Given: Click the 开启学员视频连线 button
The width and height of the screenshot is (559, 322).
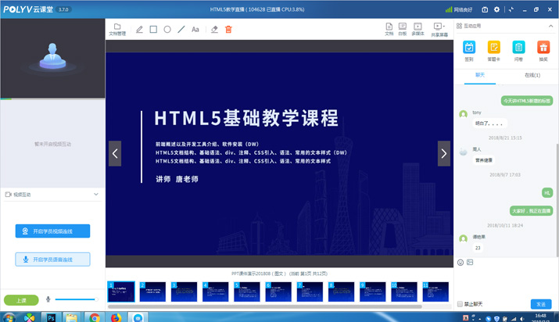Looking at the screenshot, I should [52, 231].
